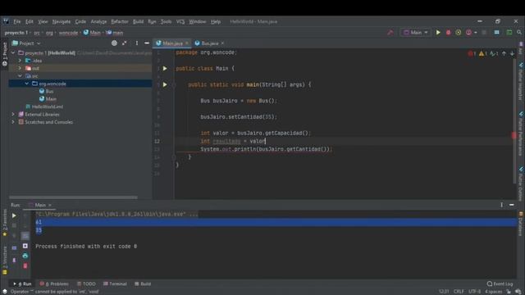Minimize the Run panel with minus icon
This screenshot has height=295, width=525.
[512, 205]
